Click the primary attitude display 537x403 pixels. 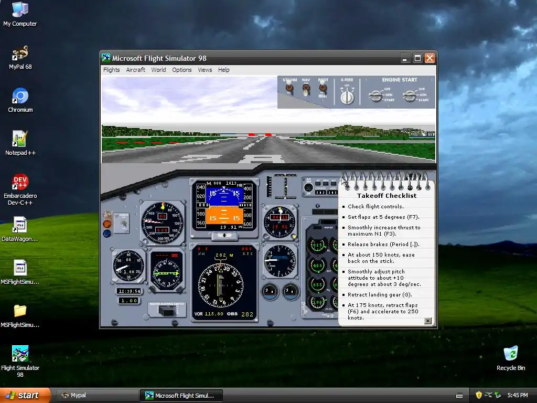pyautogui.click(x=224, y=207)
